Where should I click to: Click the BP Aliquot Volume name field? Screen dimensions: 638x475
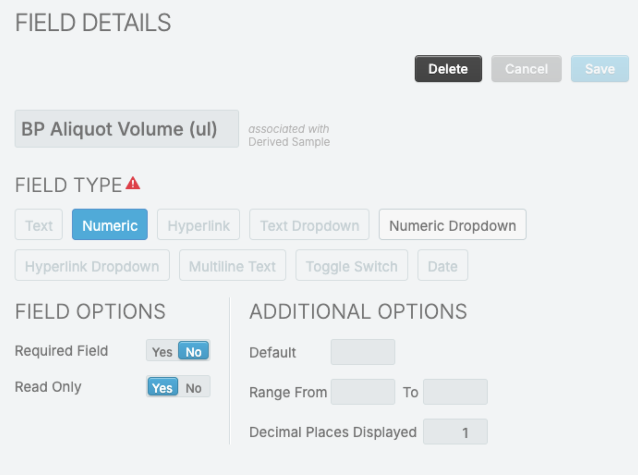pyautogui.click(x=127, y=129)
